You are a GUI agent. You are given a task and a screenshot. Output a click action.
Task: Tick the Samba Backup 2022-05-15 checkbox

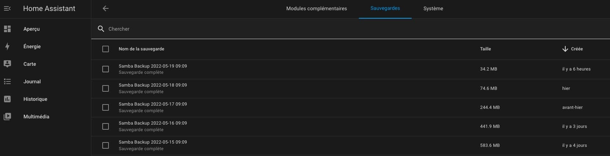click(106, 145)
